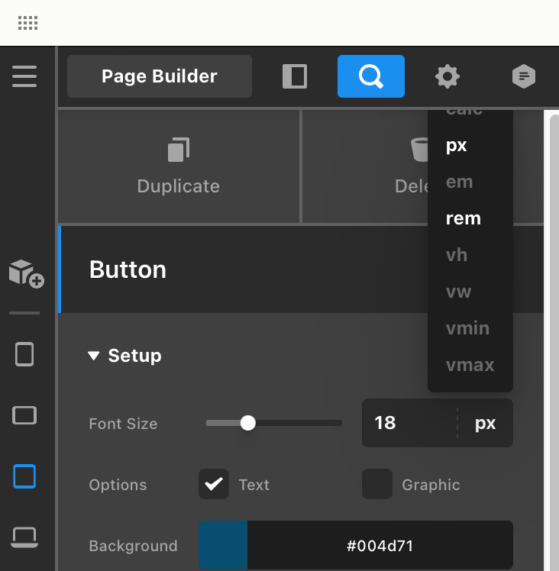The width and height of the screenshot is (559, 571).
Task: Open the add elements cube icon
Action: (x=25, y=273)
